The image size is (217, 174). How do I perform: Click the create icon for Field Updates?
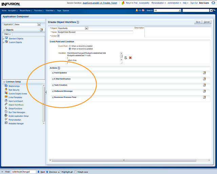tap(204, 73)
